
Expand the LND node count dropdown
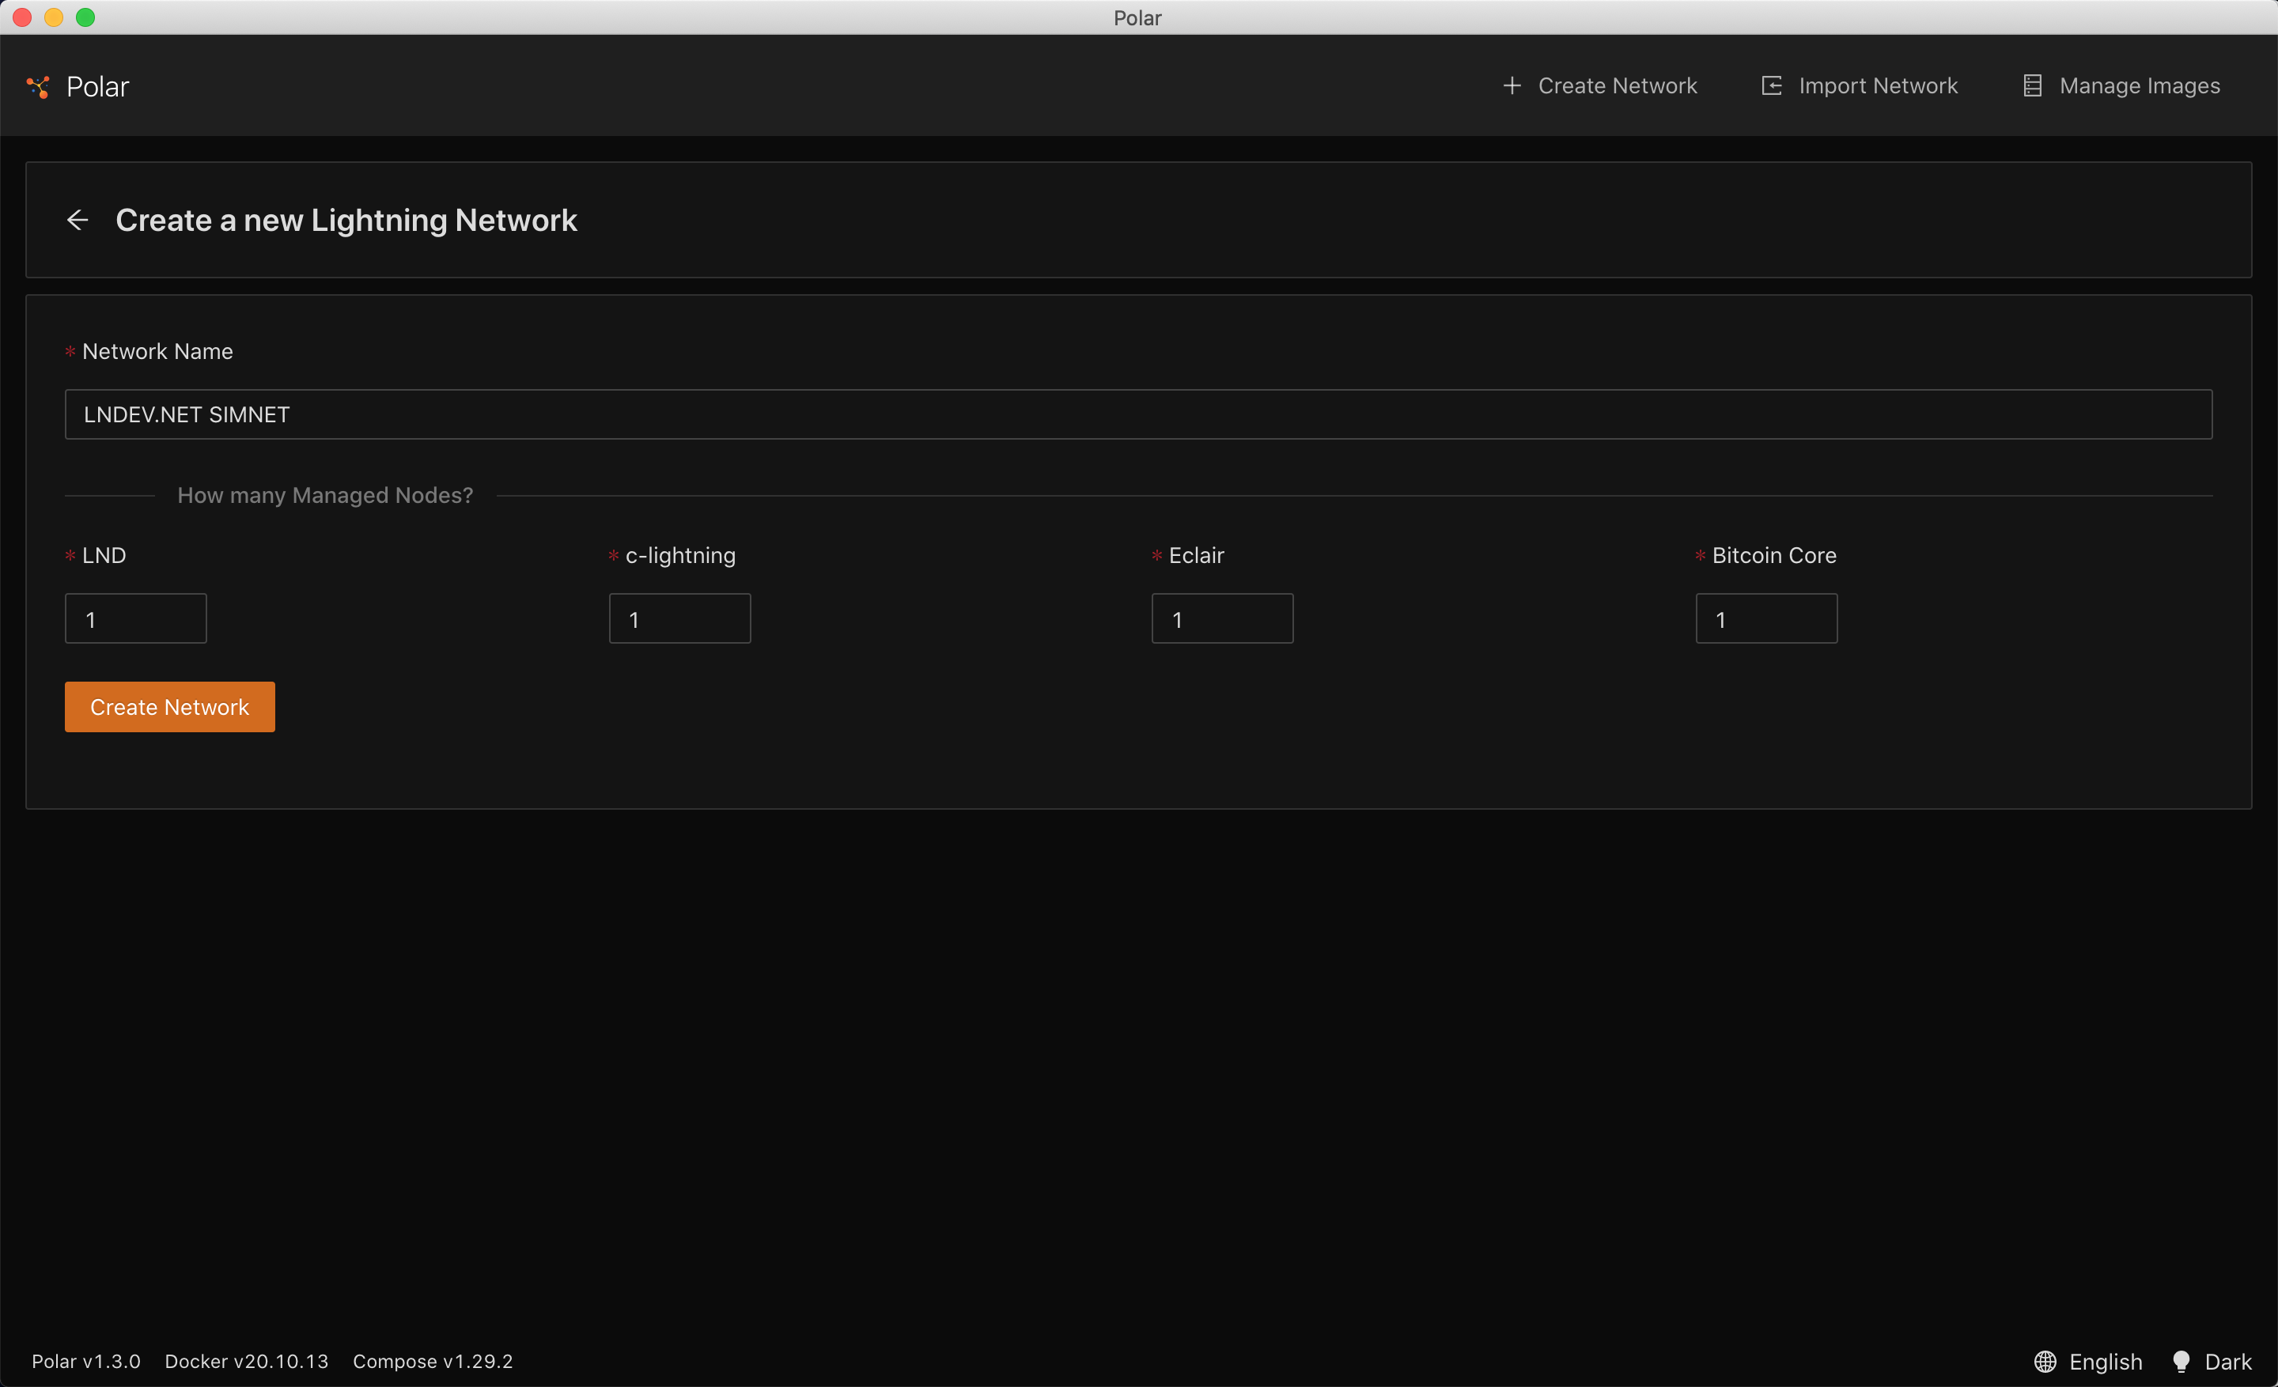135,618
